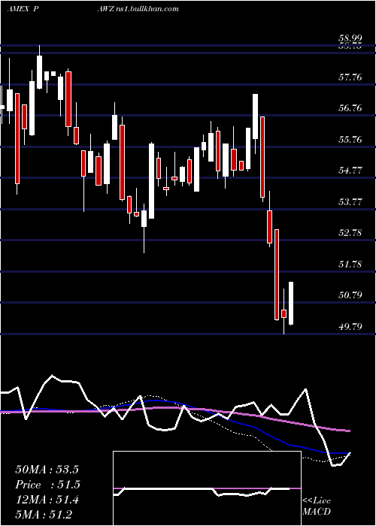Image resolution: width=376 pixels, height=526 pixels.
Task: Click the 5MA : 51.2 readout
Action: (x=44, y=515)
